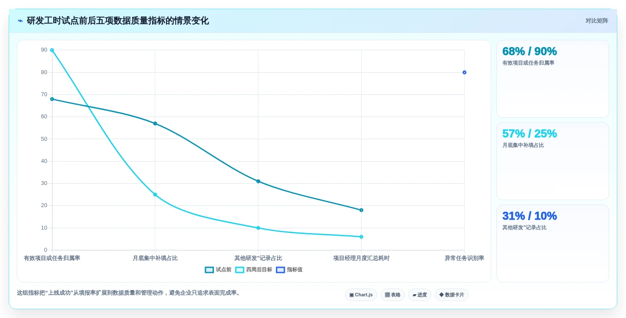Select the 进度 tag
The height and width of the screenshot is (318, 626).
click(x=420, y=295)
